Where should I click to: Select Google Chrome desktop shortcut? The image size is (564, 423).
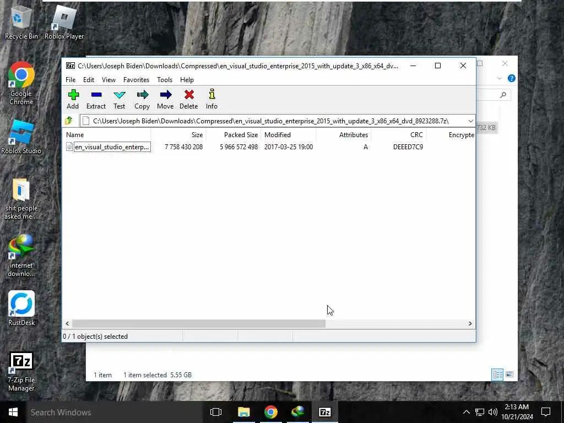[21, 84]
